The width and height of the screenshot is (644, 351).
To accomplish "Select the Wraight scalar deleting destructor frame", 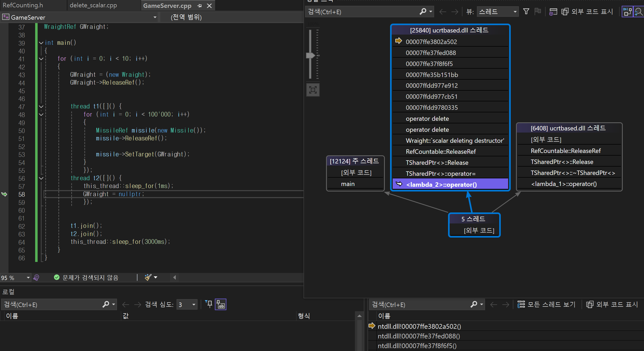I will 450,141.
